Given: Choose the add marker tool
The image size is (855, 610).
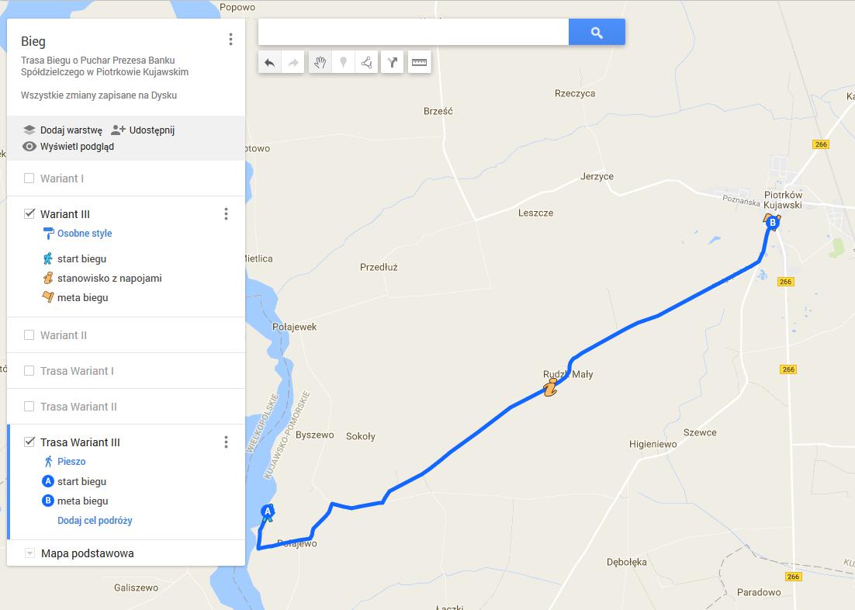Looking at the screenshot, I should [x=343, y=62].
